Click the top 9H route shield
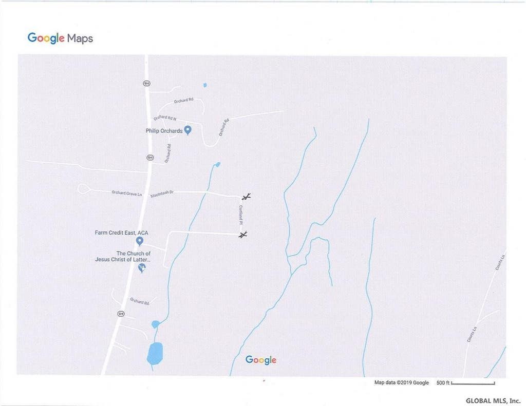Viewport: 526px width, 406px height. click(x=146, y=83)
